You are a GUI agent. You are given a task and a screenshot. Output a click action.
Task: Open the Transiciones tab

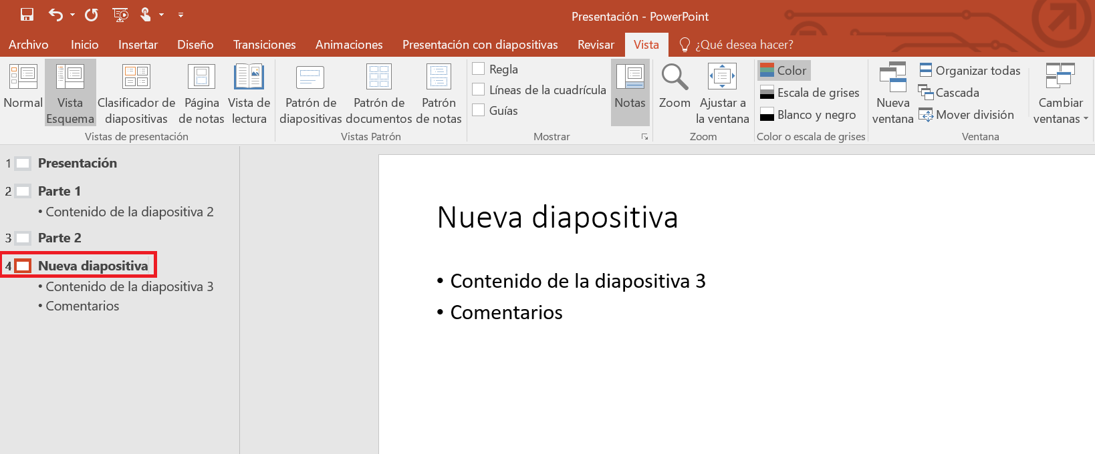265,45
